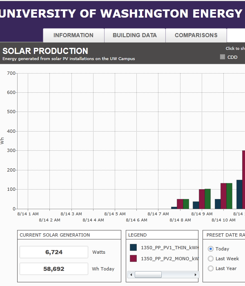Click the current Watts value field
This screenshot has height=286, width=245.
54,252
